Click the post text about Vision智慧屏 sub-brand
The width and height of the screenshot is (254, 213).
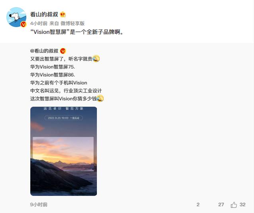77,32
